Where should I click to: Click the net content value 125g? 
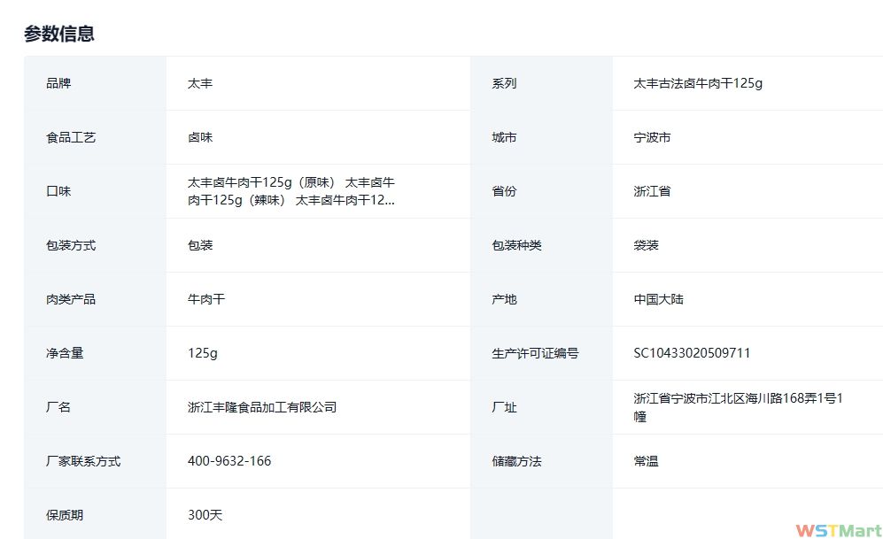point(203,353)
